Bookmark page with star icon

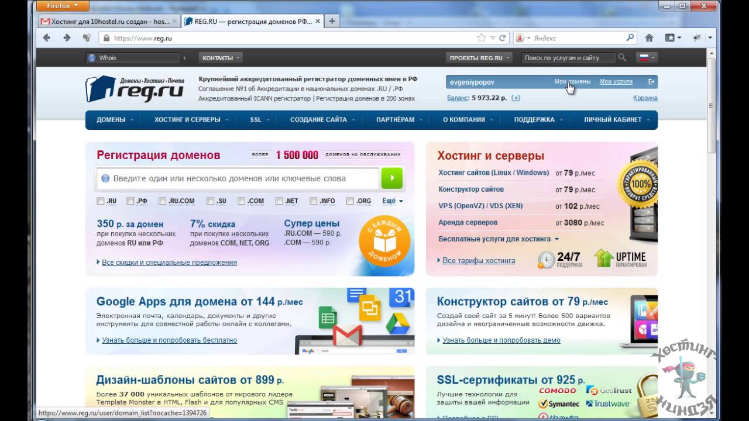[481, 38]
